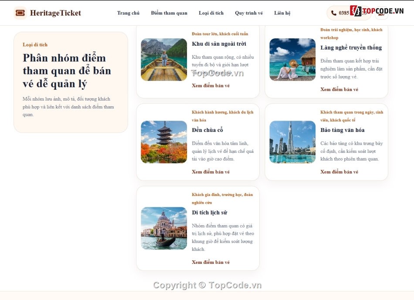The width and height of the screenshot is (414, 300).
Task: Open the pagoda autumn thumbnail
Action: [164, 142]
